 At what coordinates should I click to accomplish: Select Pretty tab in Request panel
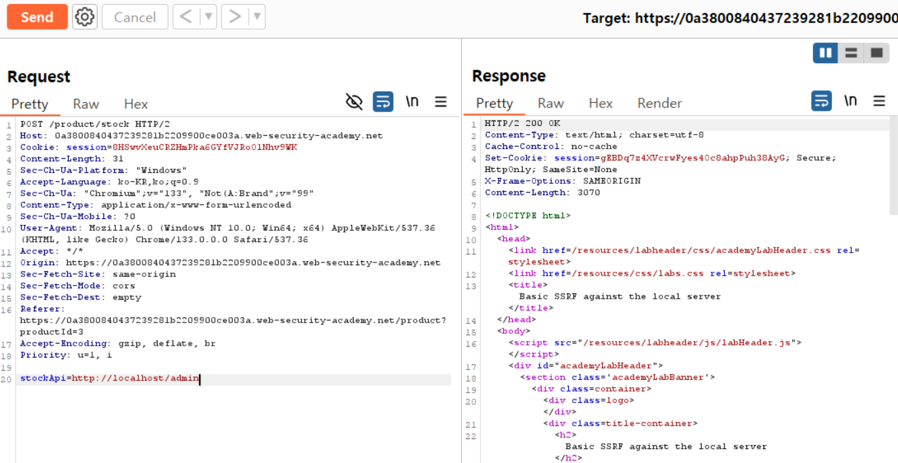30,104
